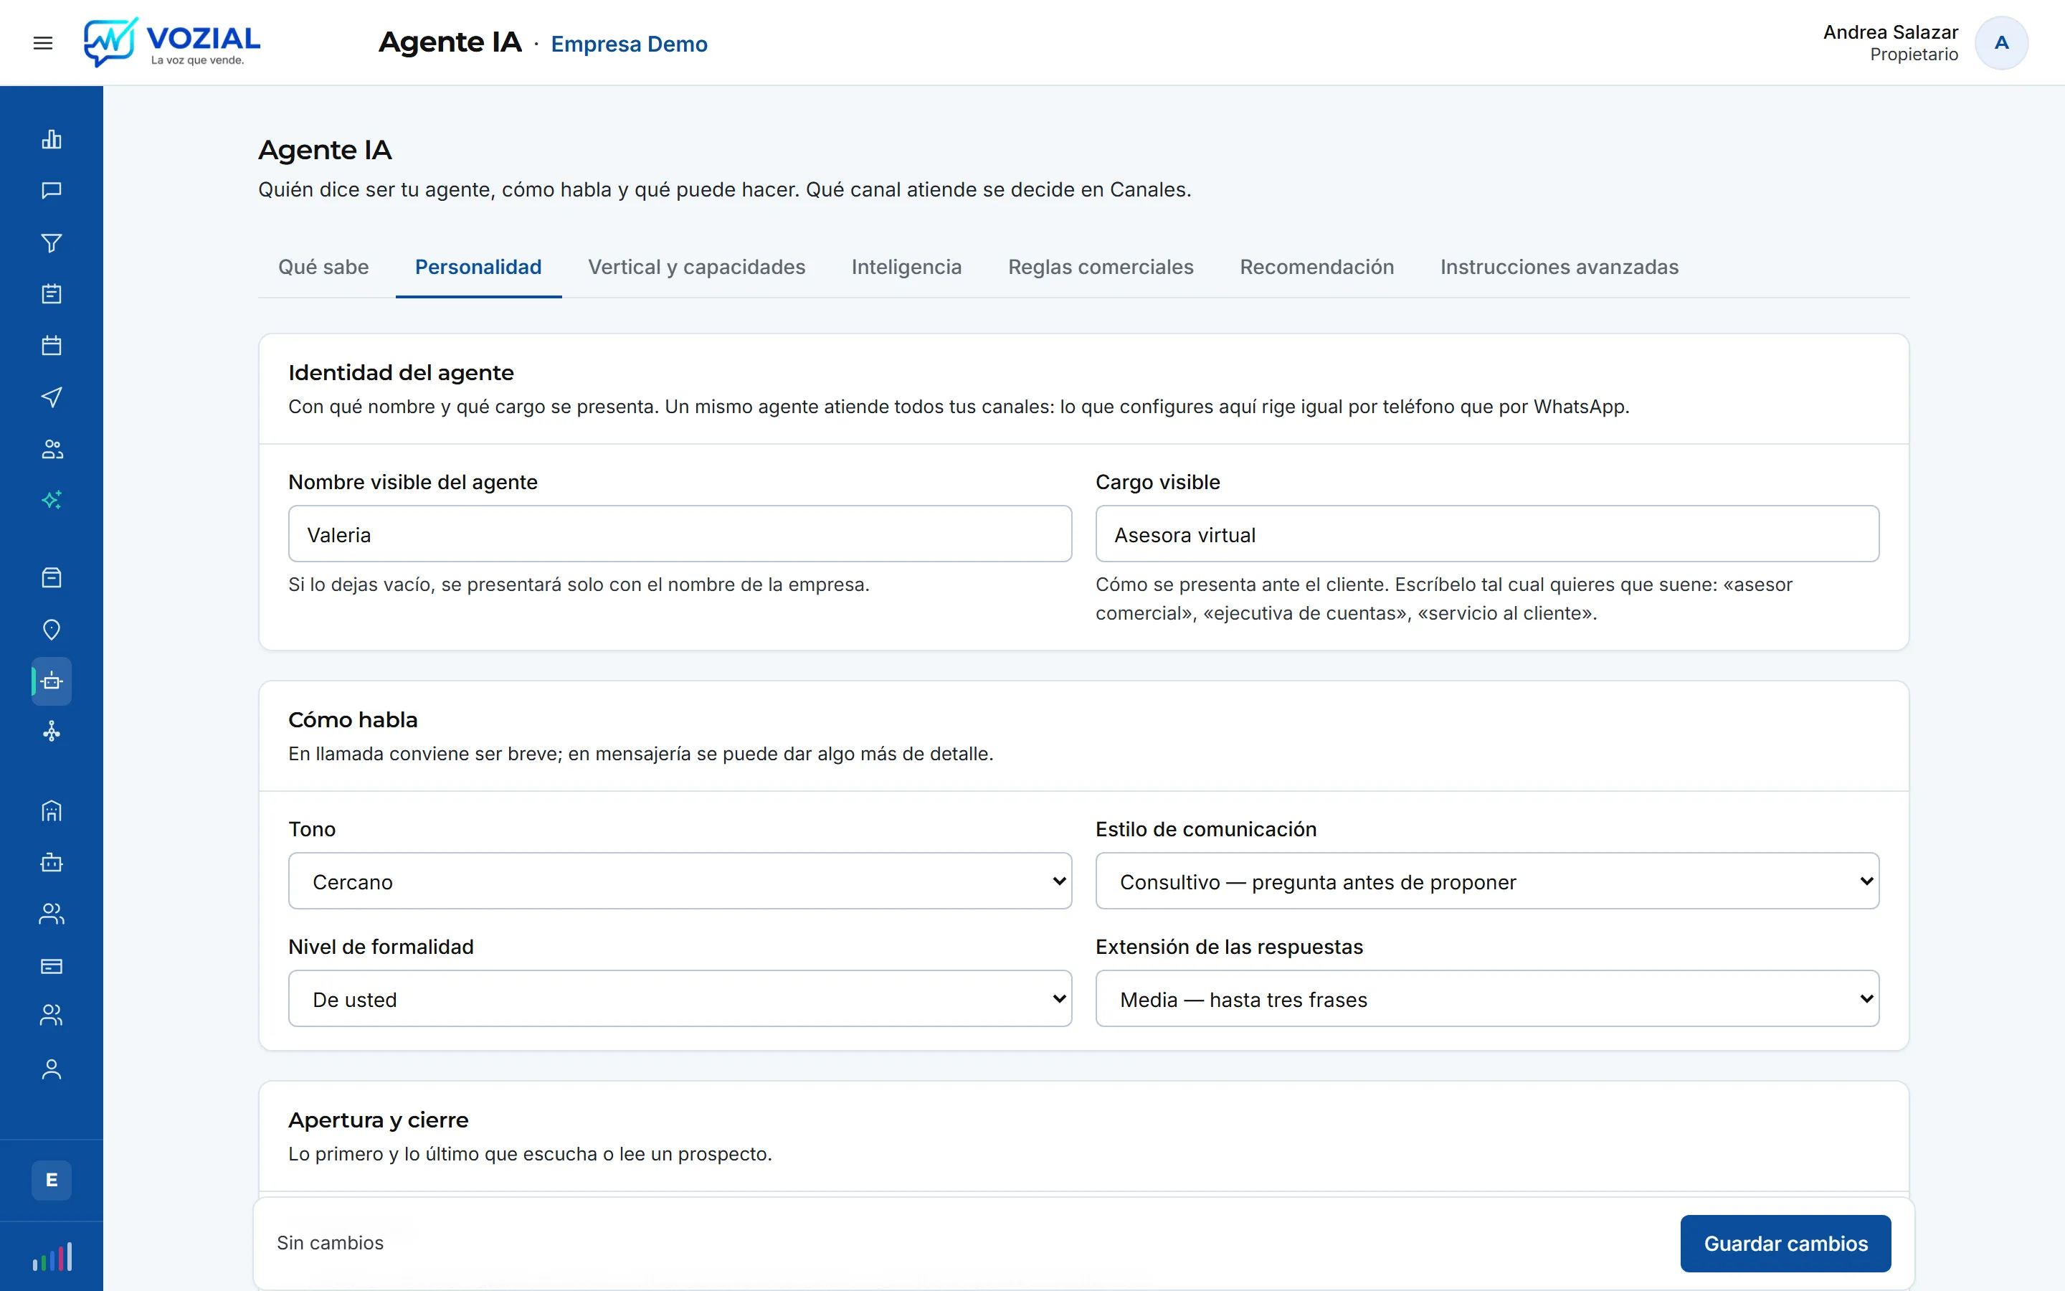The image size is (2065, 1291).
Task: Click the Cargo visible field
Action: [x=1486, y=534]
